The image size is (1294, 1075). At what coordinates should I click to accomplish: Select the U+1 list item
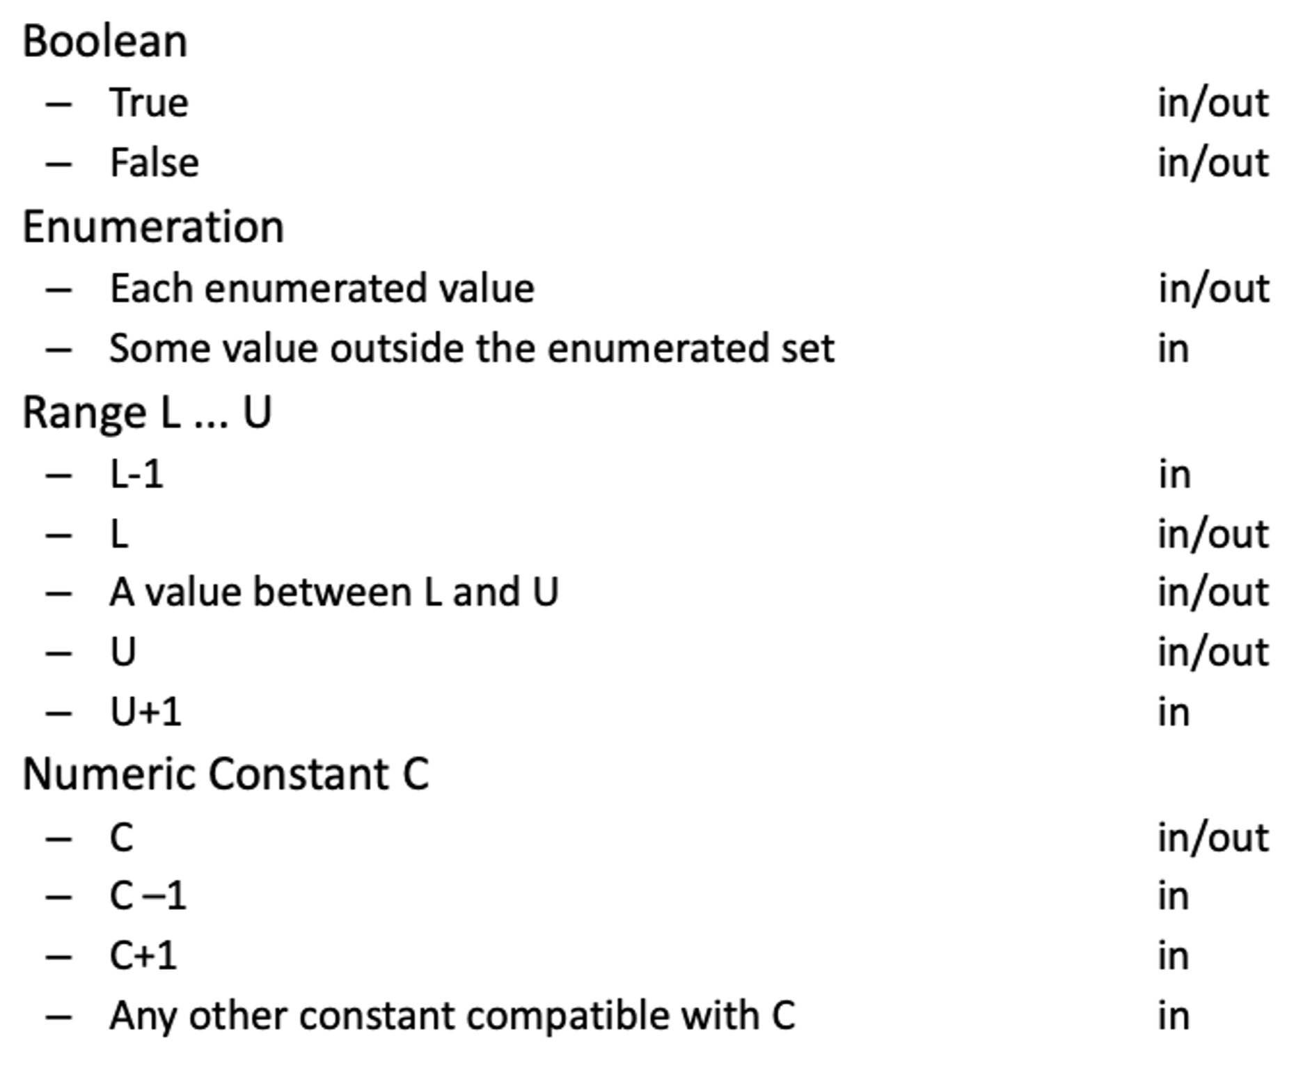pos(145,712)
